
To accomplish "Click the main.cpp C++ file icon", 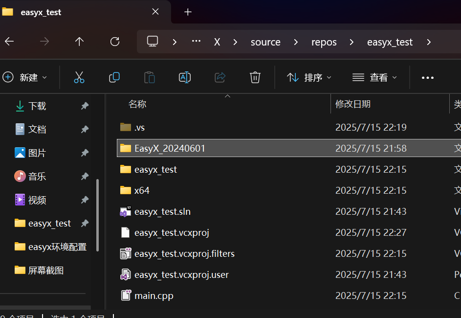I will click(126, 295).
